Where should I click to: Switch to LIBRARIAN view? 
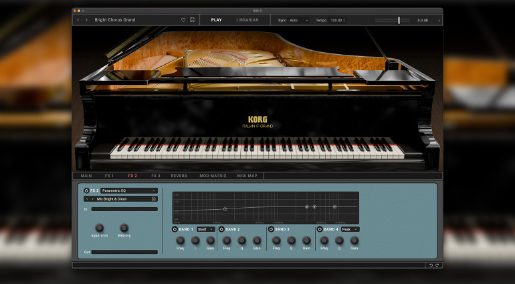247,20
